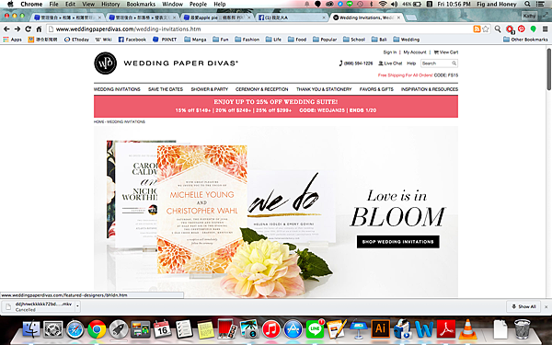Start a Live Chat session
This screenshot has width=552, height=345.
(390, 63)
